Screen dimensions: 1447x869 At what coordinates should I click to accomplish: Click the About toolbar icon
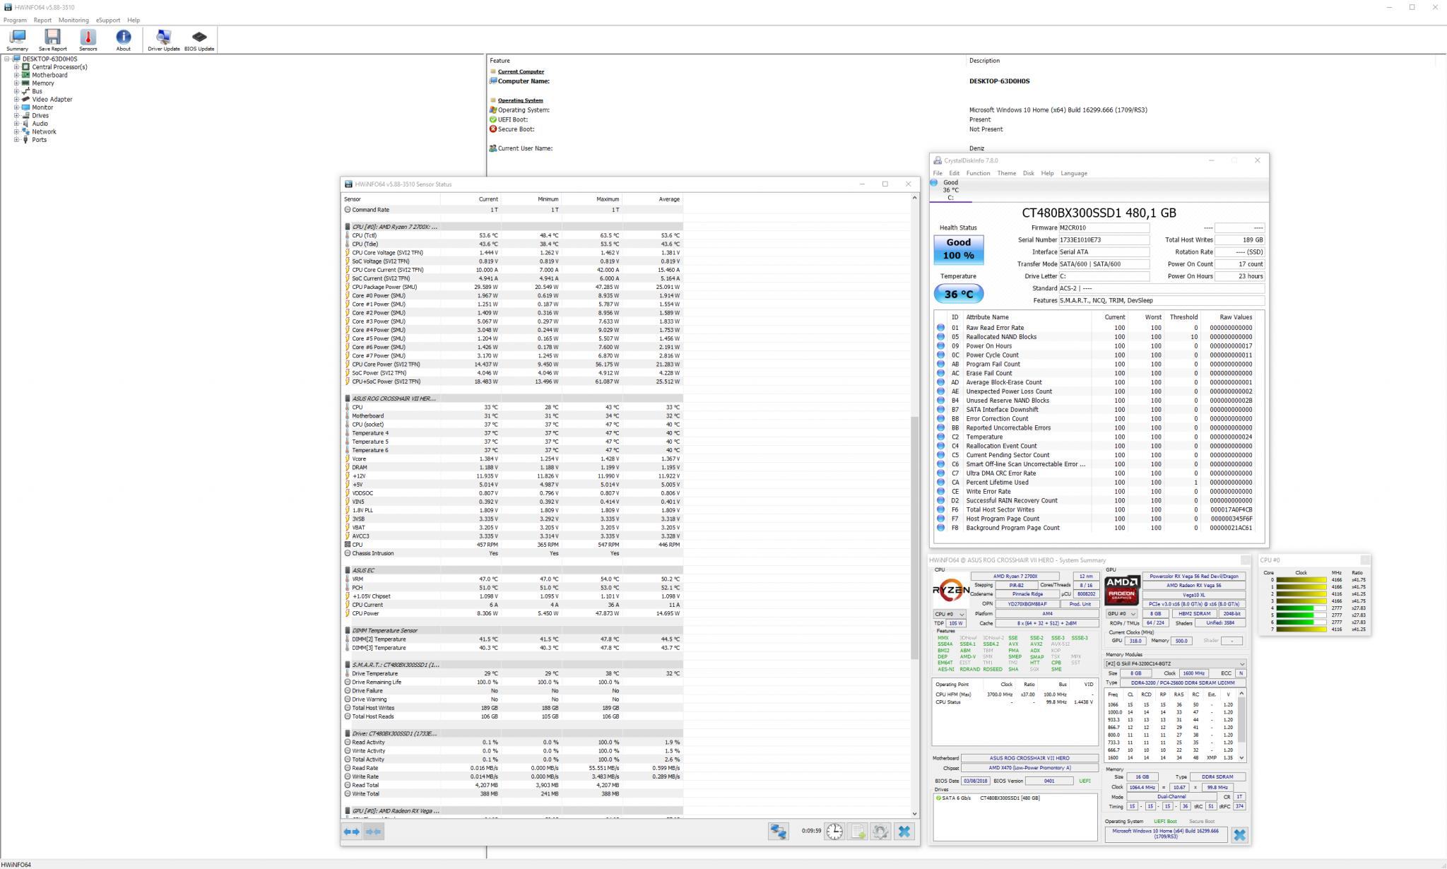click(123, 40)
